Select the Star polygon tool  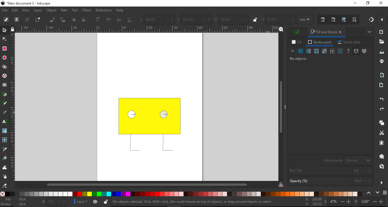(5, 67)
